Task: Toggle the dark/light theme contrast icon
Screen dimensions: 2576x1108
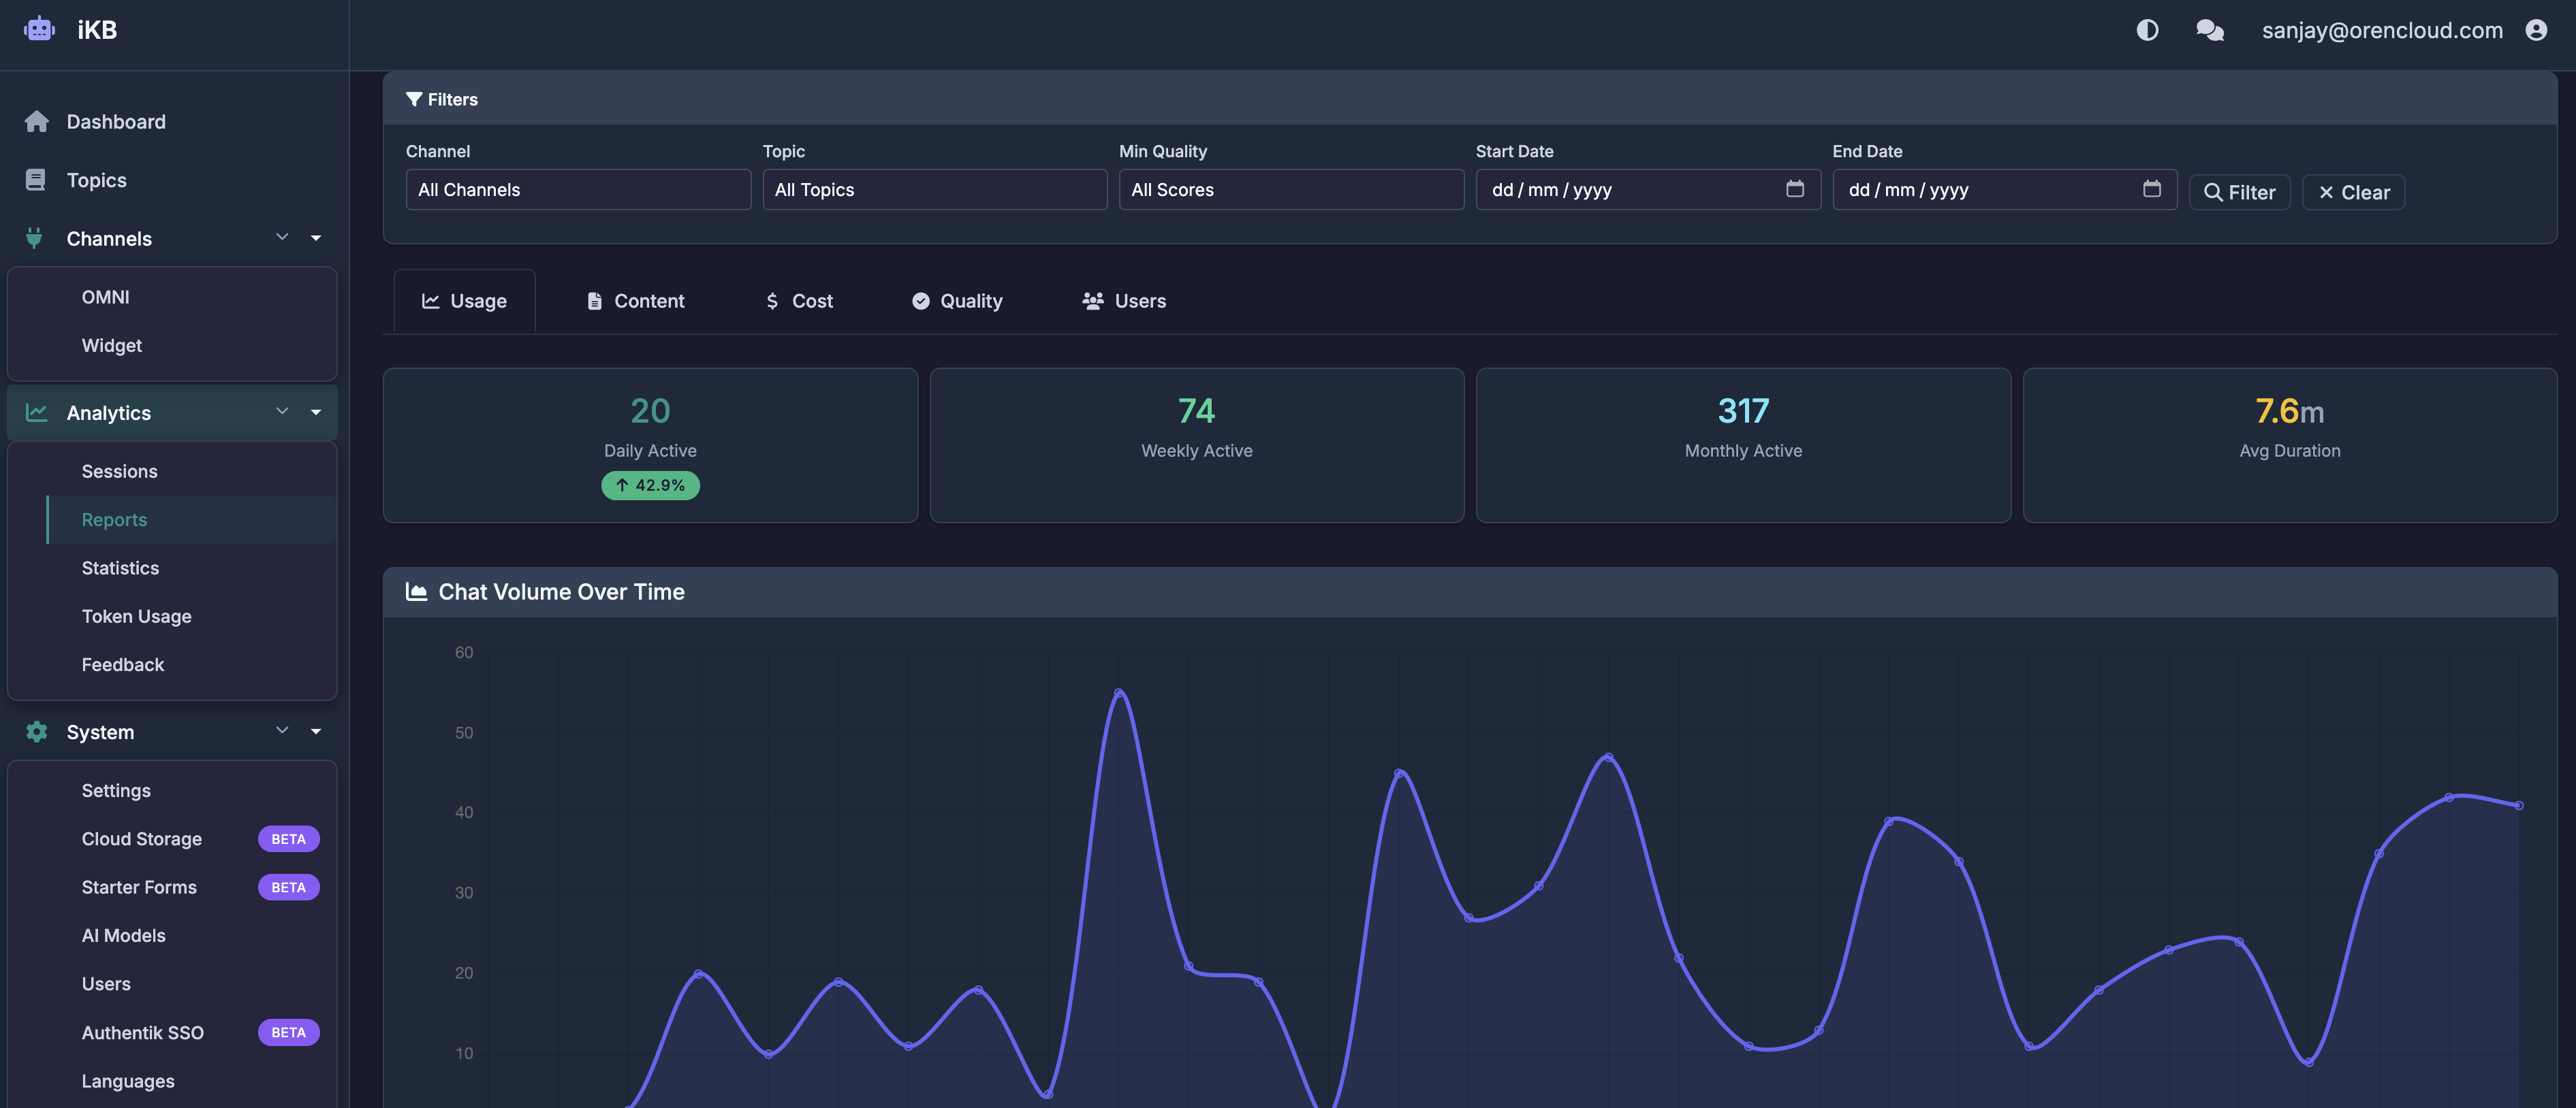Action: [2147, 30]
